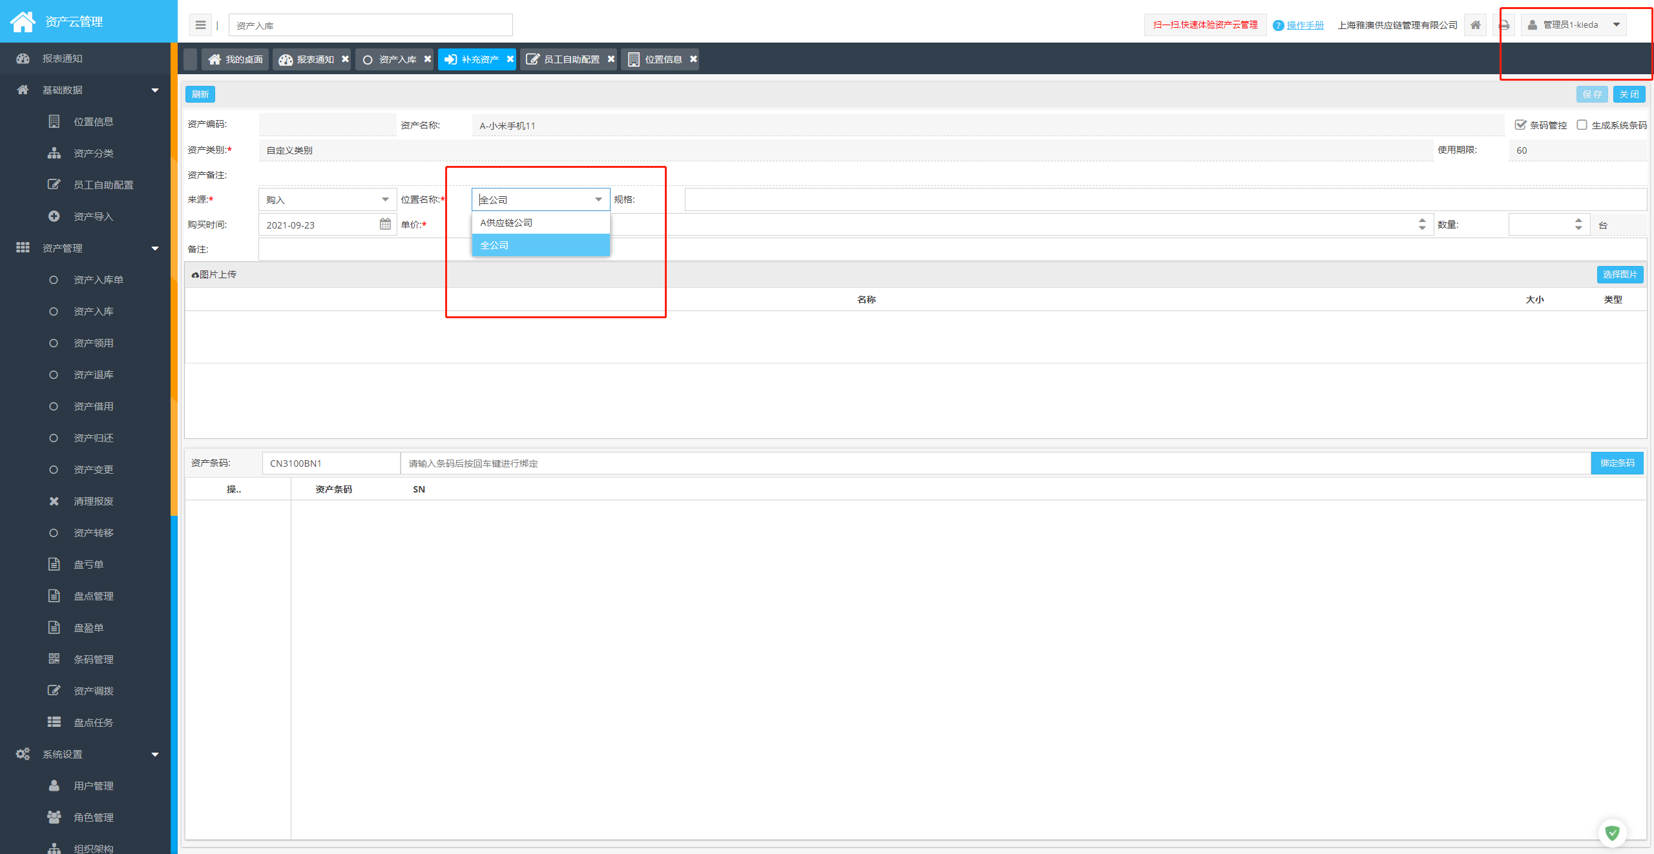Open 盘点任务 sidebar item
The width and height of the screenshot is (1654, 854).
click(85, 722)
